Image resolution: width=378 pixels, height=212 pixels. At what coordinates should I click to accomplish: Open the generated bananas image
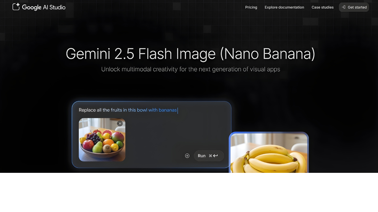coord(269,153)
